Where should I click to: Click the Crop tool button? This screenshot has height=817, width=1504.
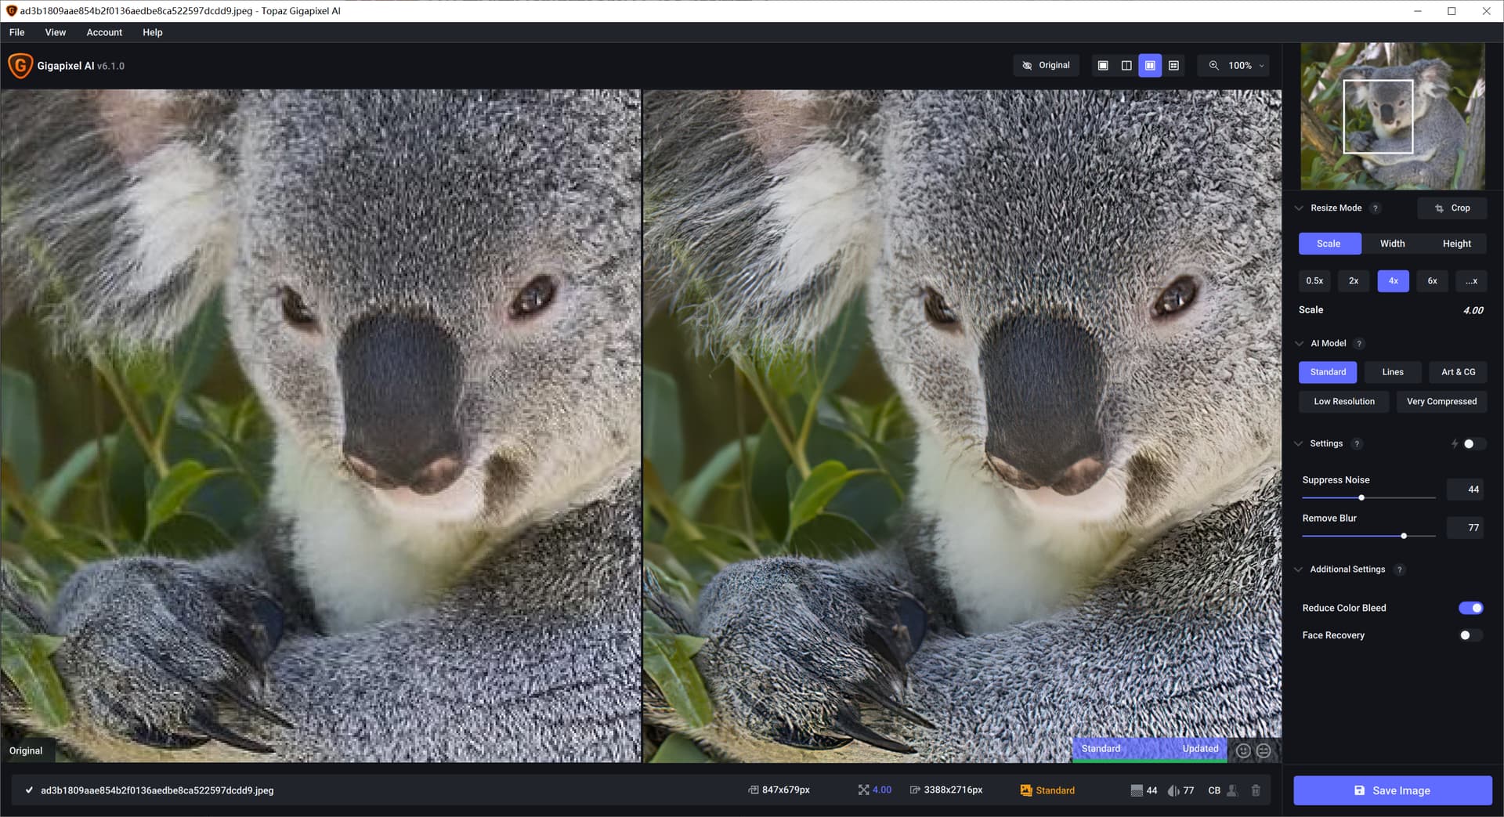pos(1452,208)
